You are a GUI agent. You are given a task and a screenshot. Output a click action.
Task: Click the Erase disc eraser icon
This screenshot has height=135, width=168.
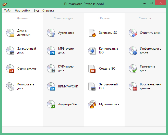point(133,33)
